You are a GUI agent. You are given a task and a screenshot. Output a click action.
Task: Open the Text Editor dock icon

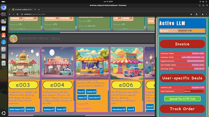coord(4,28)
